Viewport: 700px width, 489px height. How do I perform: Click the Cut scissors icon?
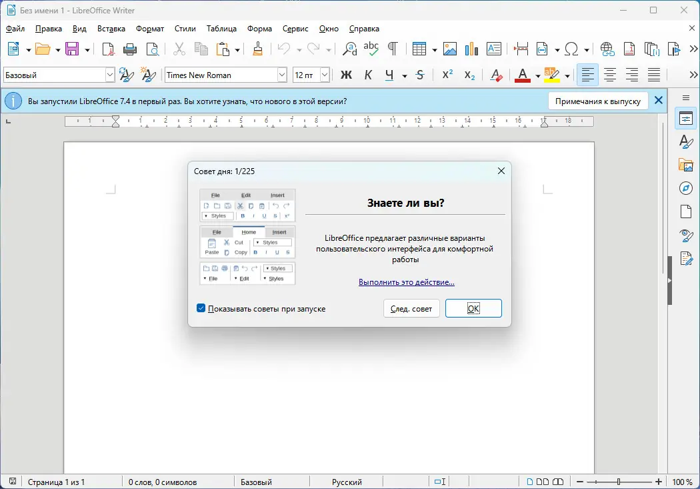pos(179,49)
